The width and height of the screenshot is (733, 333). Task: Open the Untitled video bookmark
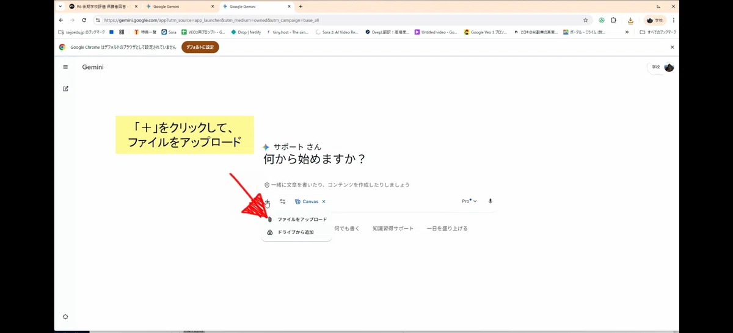[x=436, y=32]
